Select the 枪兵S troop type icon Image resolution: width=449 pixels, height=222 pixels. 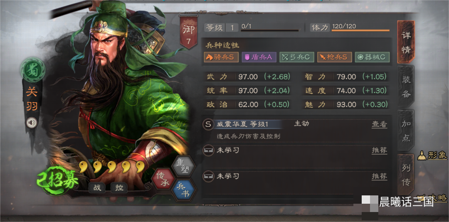[334, 57]
